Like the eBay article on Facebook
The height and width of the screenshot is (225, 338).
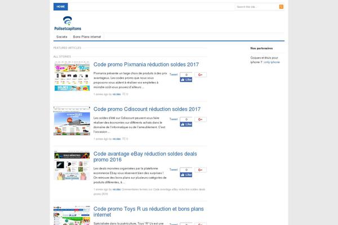click(x=186, y=174)
